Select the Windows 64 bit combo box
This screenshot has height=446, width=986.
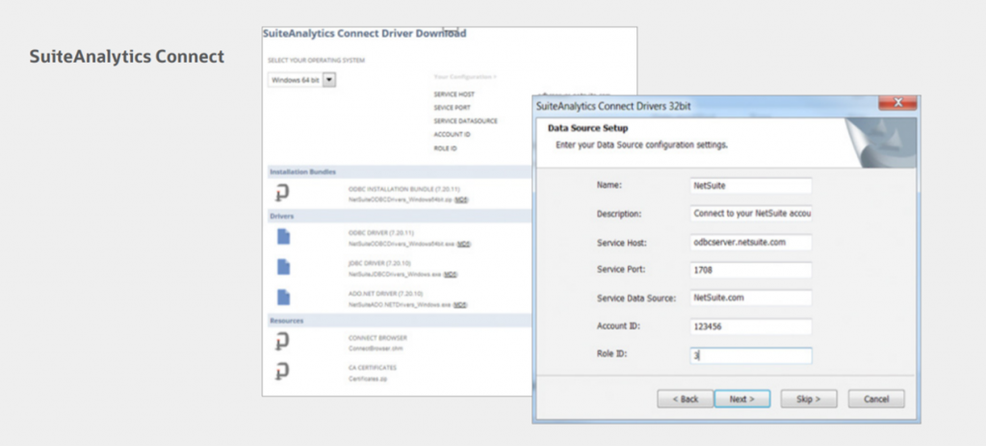[302, 81]
